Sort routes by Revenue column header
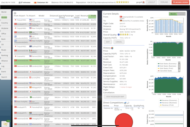Image resolution: width=190 pixels, height=127 pixels. [x=84, y=16]
